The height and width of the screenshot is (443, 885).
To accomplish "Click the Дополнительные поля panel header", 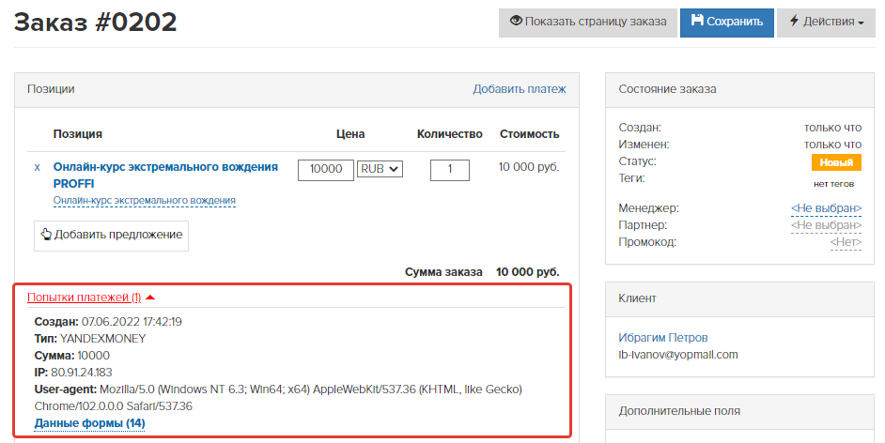I will [x=739, y=412].
